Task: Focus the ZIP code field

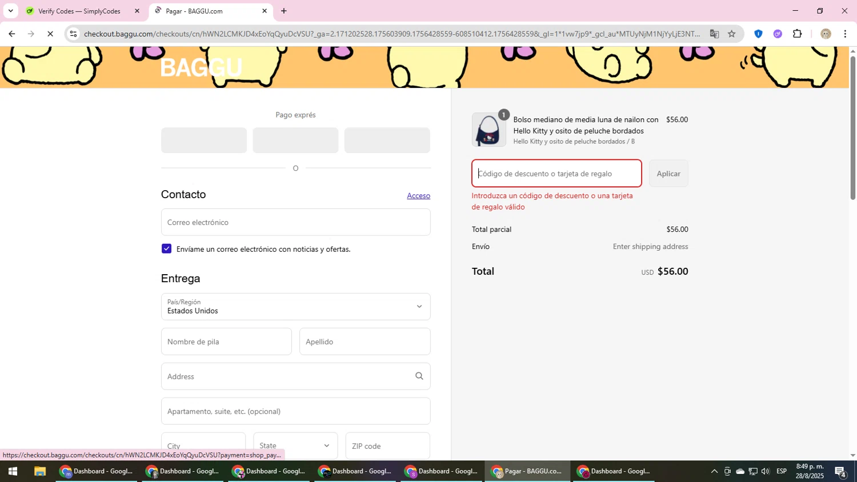Action: click(x=387, y=445)
